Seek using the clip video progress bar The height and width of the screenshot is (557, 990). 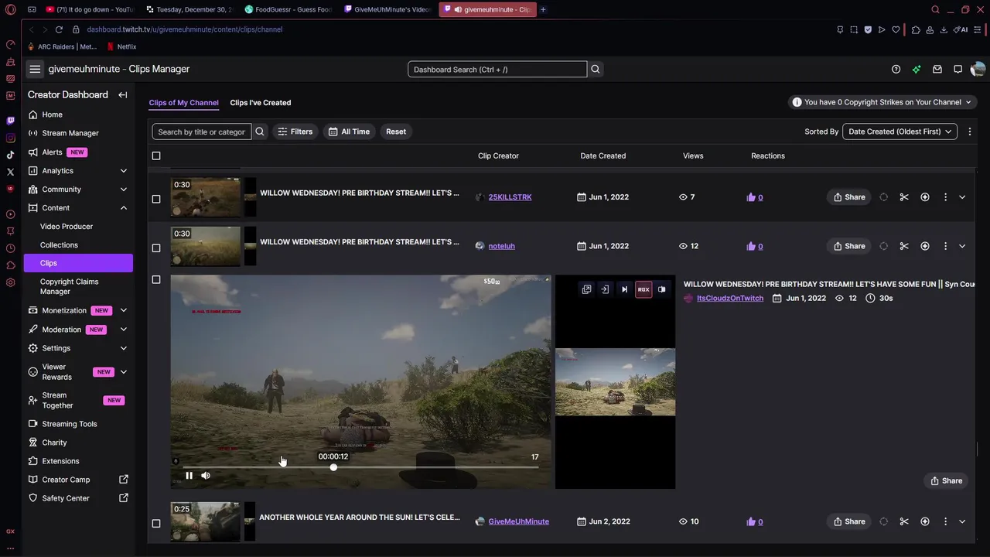(x=360, y=467)
